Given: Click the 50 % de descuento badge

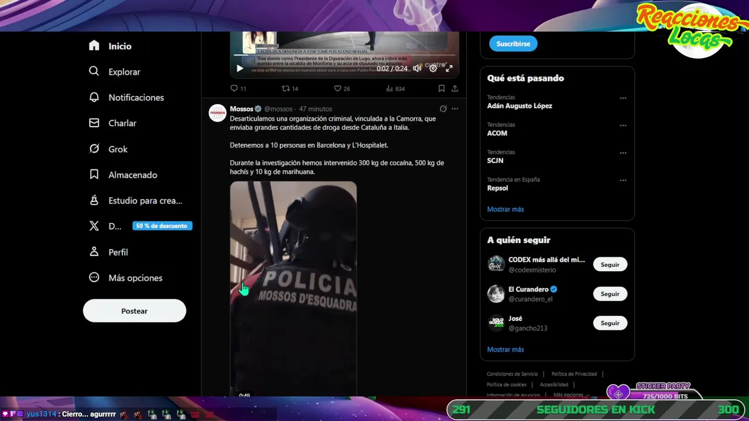Looking at the screenshot, I should (162, 226).
